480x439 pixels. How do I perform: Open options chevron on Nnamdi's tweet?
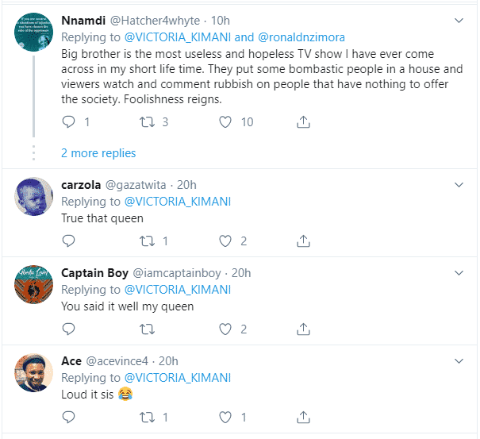tap(459, 19)
